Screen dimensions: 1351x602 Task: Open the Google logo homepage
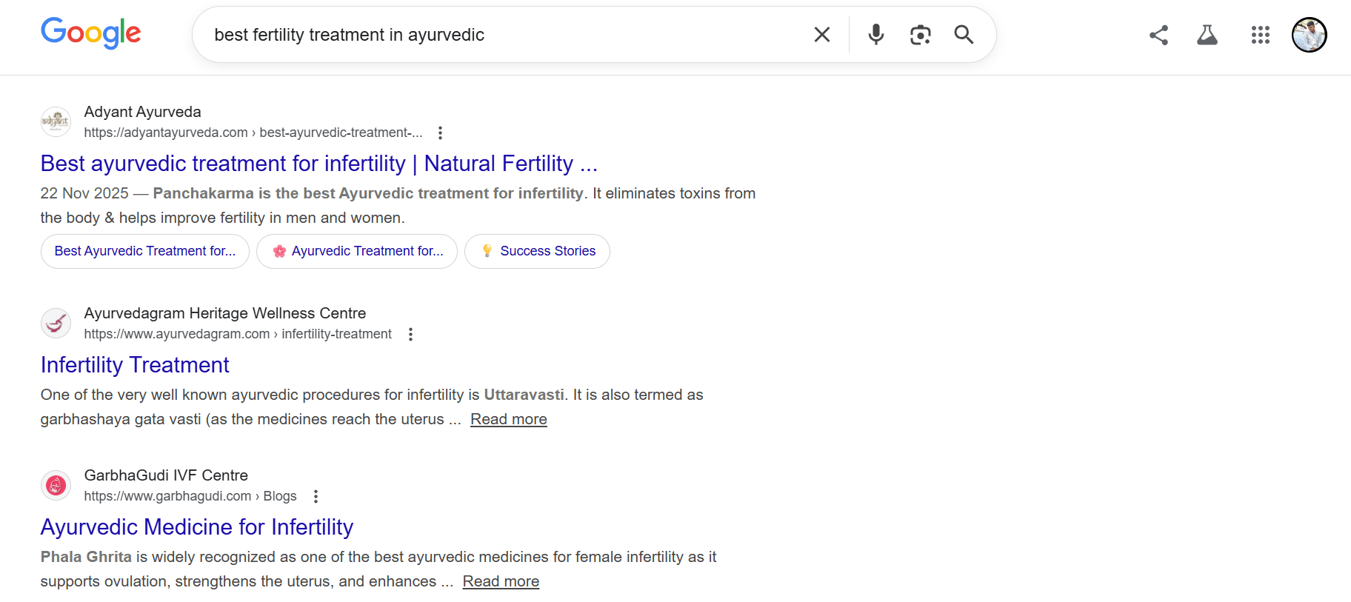(90, 33)
